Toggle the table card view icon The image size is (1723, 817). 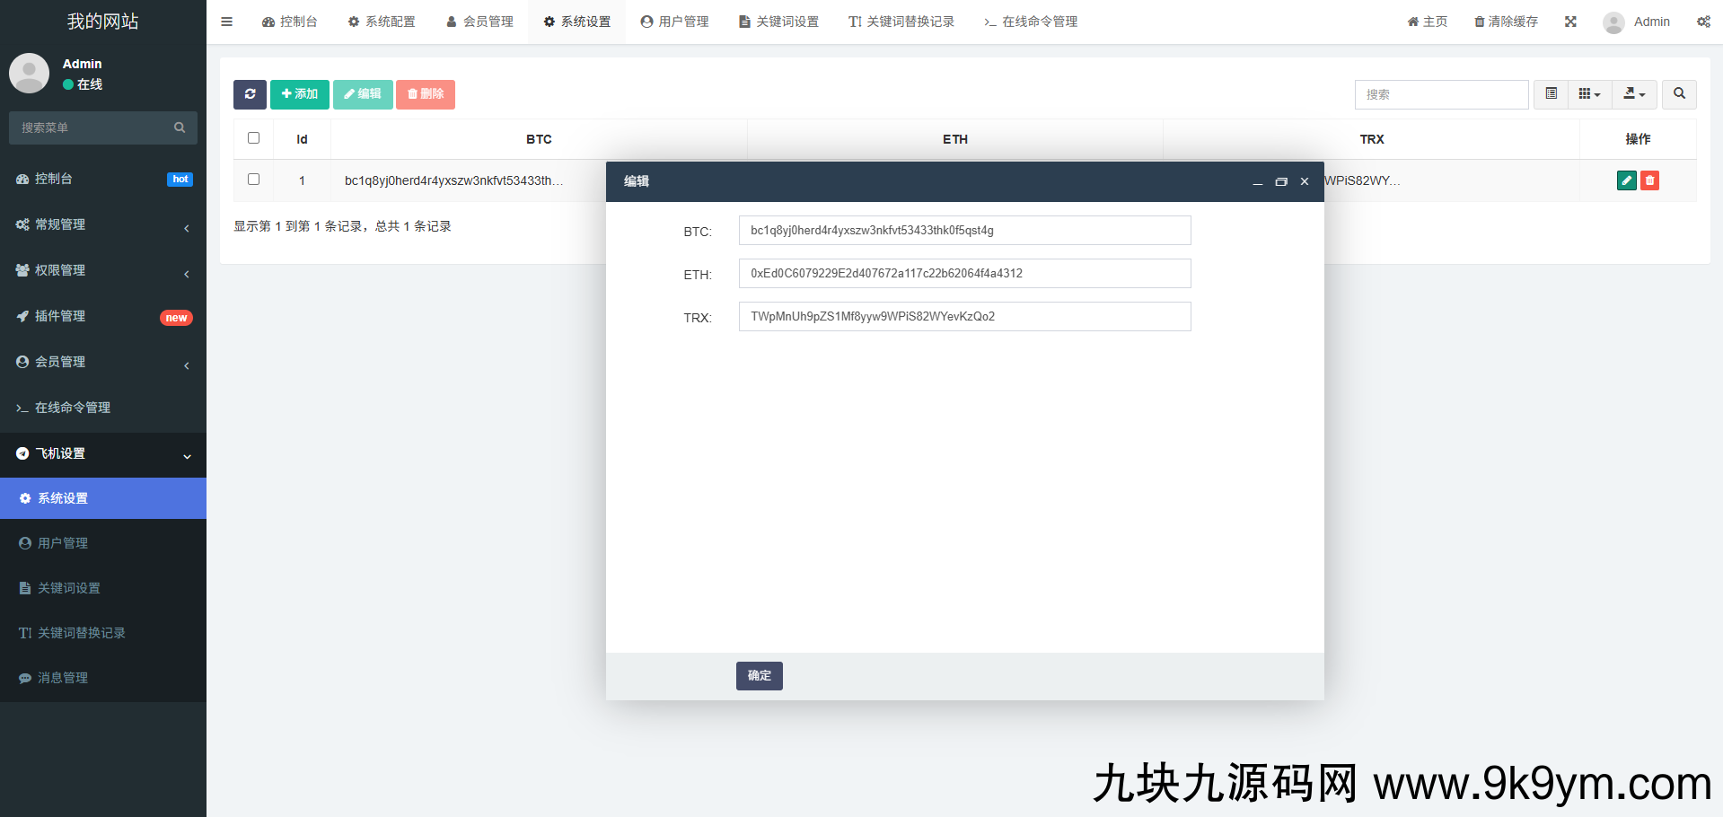click(x=1551, y=94)
